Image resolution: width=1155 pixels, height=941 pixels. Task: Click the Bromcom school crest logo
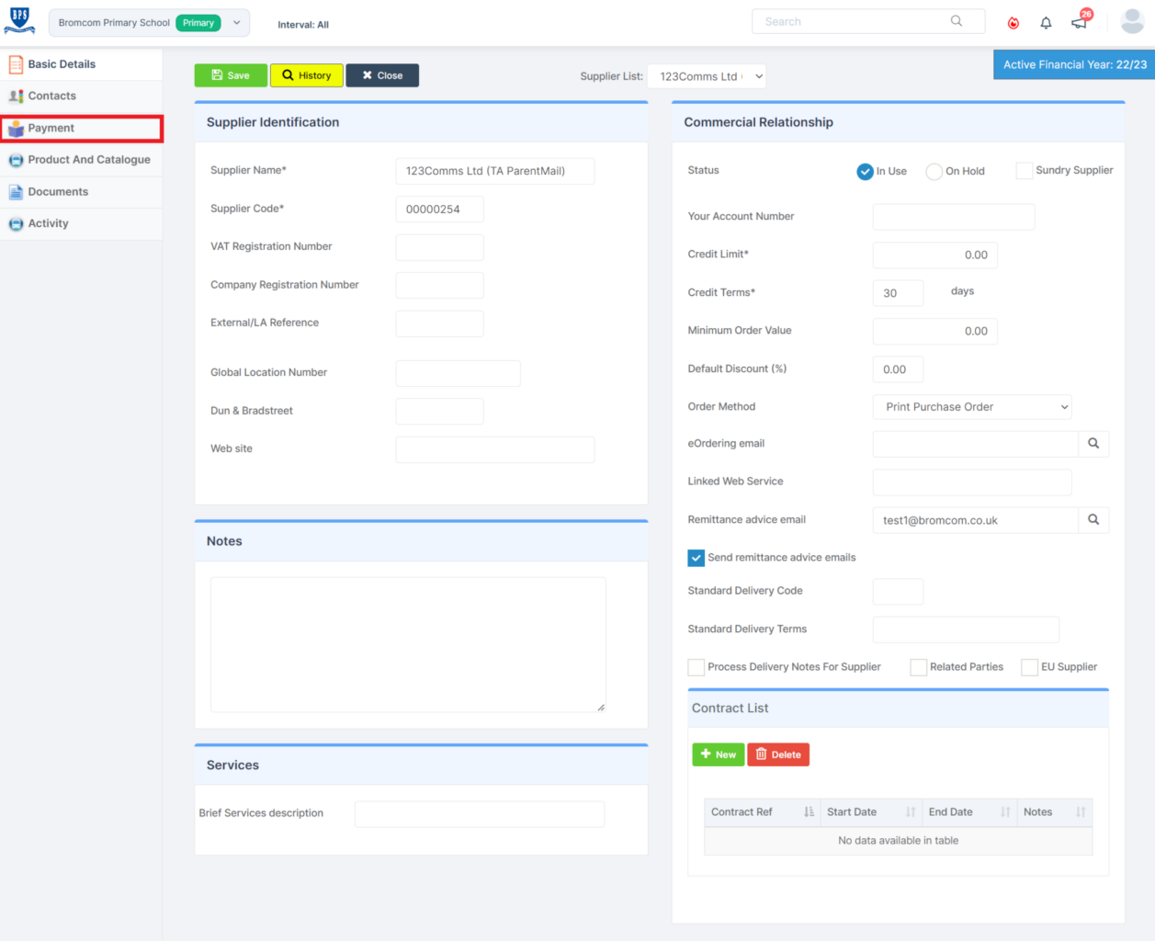tap(19, 20)
